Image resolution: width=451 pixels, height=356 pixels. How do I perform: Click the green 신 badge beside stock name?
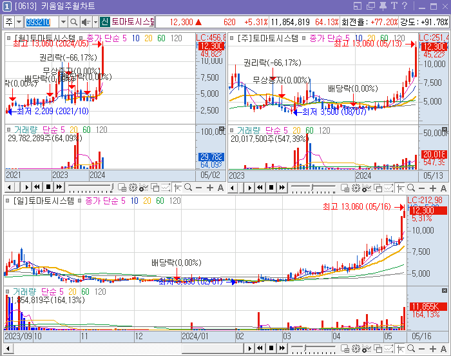104,22
